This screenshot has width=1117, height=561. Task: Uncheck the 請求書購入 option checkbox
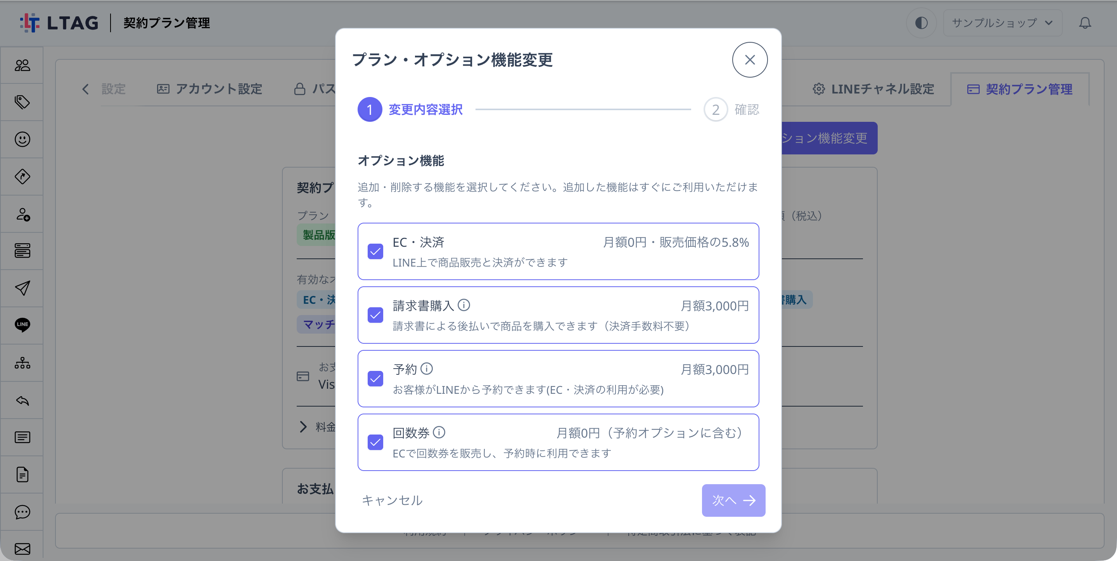(x=375, y=315)
